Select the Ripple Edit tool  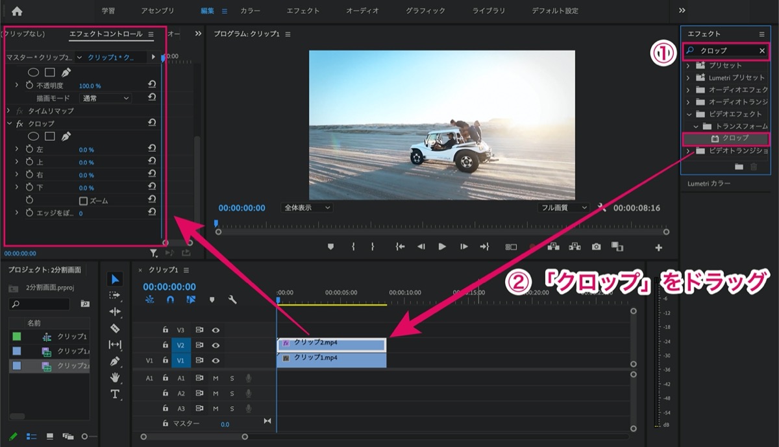click(x=115, y=312)
